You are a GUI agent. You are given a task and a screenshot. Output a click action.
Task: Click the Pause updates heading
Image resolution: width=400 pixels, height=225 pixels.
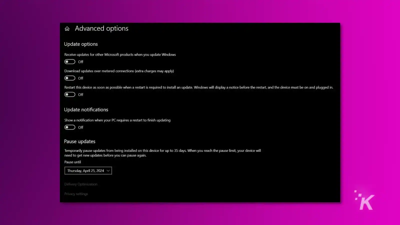click(79, 141)
